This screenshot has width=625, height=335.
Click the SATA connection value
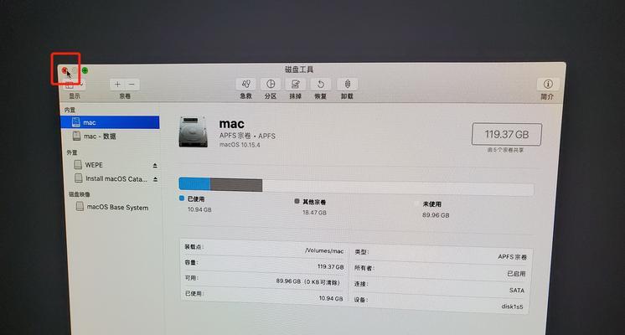pos(517,291)
